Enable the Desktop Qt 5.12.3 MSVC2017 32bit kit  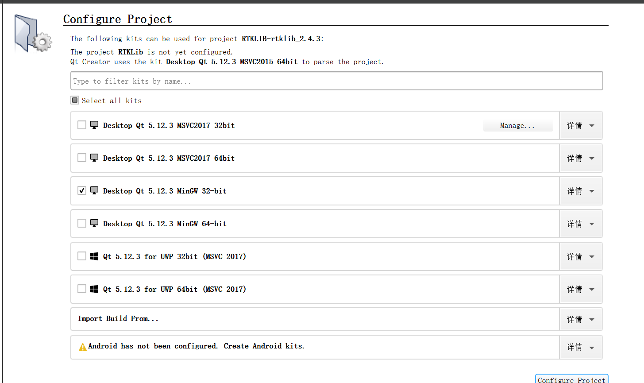(81, 125)
